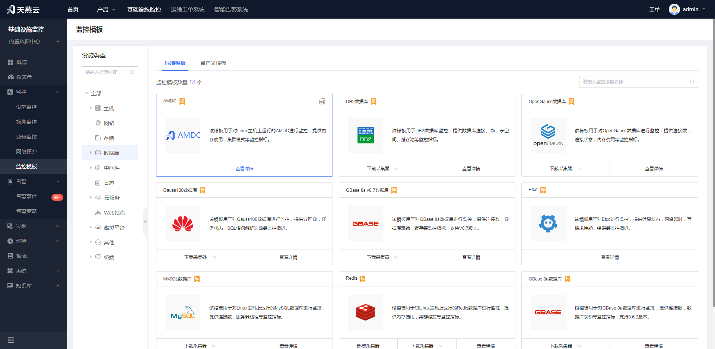Click the sidebar collapse icon at bottom left
The image size is (715, 349).
[11, 340]
